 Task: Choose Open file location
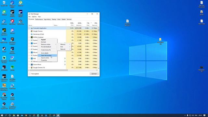pyautogui.click(x=47, y=56)
